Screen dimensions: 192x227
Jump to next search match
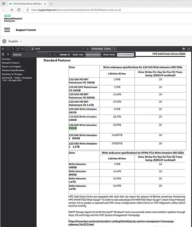point(55,55)
